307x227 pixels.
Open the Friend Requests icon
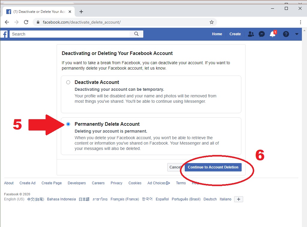click(x=251, y=34)
